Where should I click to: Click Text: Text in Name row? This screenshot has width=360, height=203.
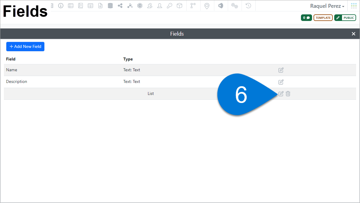(x=132, y=70)
